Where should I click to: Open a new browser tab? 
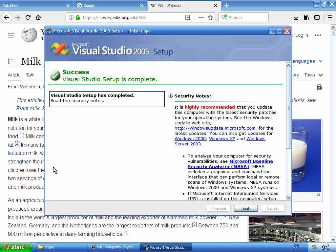(227, 5)
